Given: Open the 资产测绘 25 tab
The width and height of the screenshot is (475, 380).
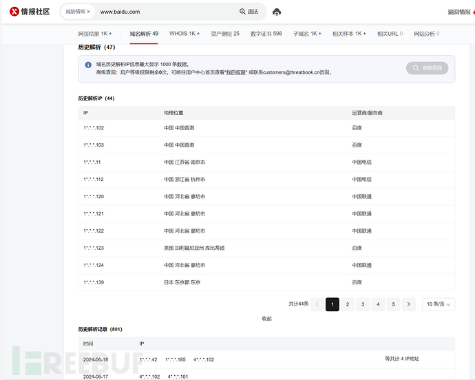Looking at the screenshot, I should pyautogui.click(x=225, y=34).
